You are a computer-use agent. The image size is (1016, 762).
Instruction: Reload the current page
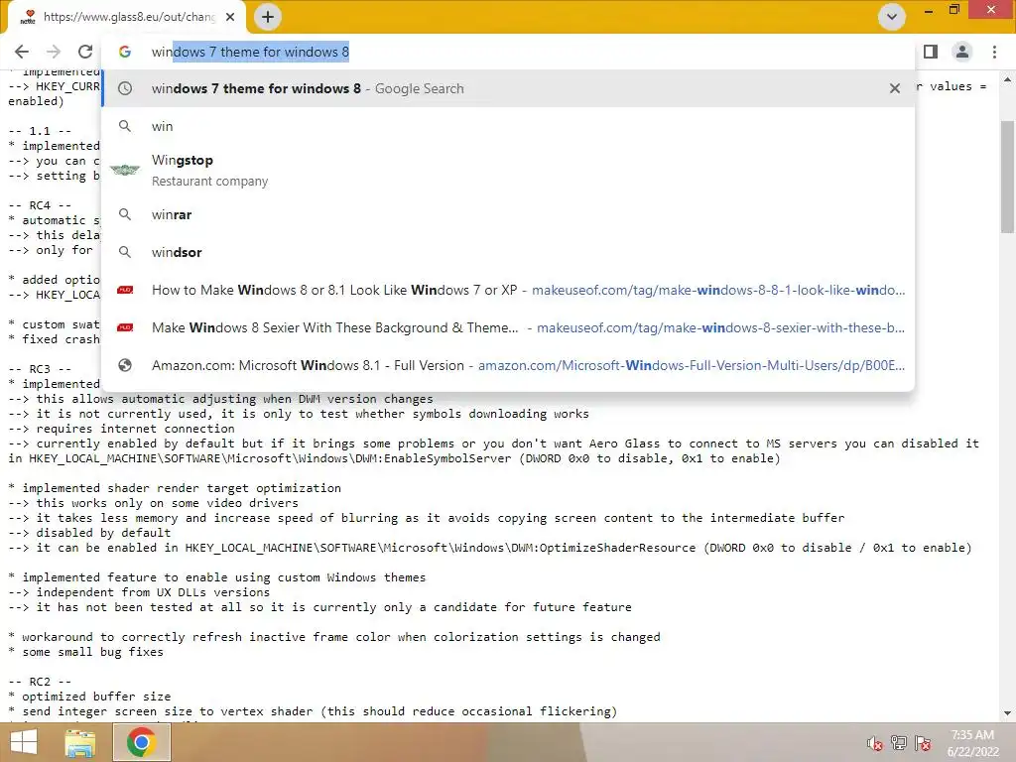click(x=85, y=52)
